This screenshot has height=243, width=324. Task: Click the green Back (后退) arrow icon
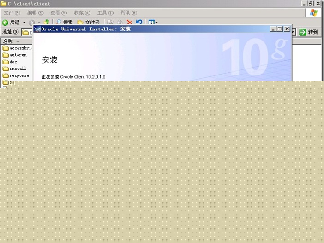pos(5,22)
